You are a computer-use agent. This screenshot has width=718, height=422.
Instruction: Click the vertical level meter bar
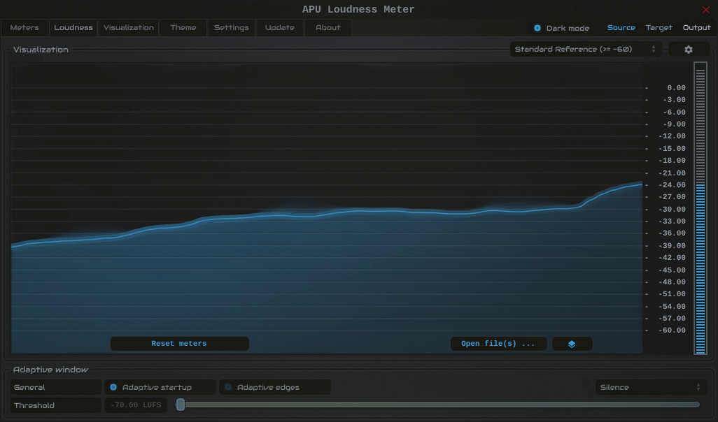(x=700, y=208)
